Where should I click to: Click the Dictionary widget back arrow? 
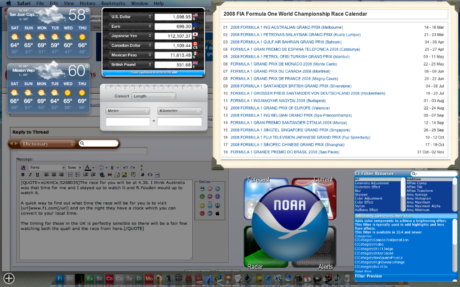tap(12, 143)
